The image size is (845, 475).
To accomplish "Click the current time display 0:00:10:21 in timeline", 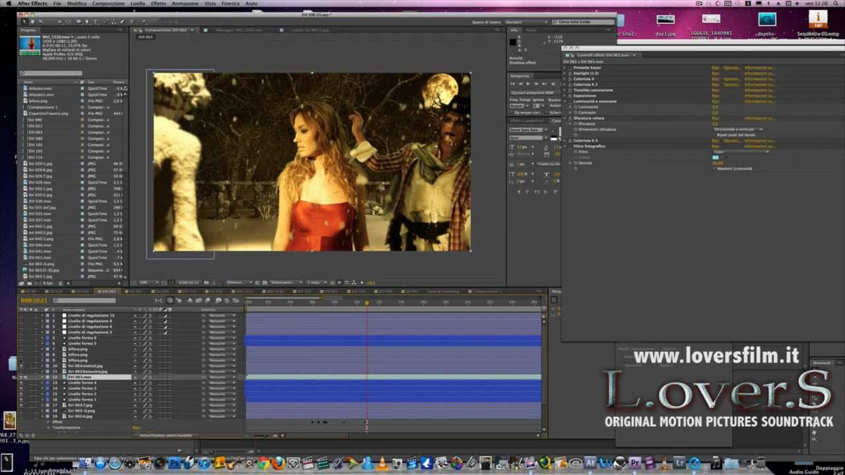I will click(x=34, y=300).
